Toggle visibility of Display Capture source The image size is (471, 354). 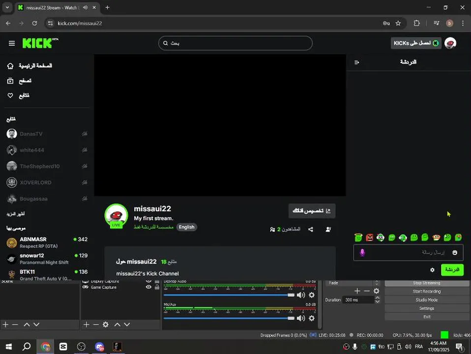148,281
